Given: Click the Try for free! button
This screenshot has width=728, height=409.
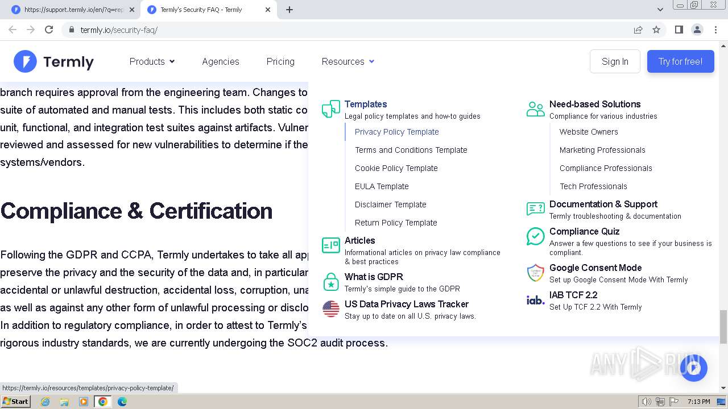Looking at the screenshot, I should 680,61.
